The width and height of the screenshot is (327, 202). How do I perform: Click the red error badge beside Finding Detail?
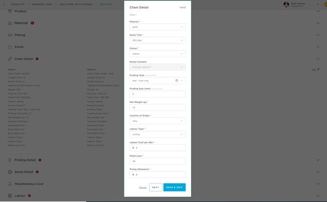40,160
